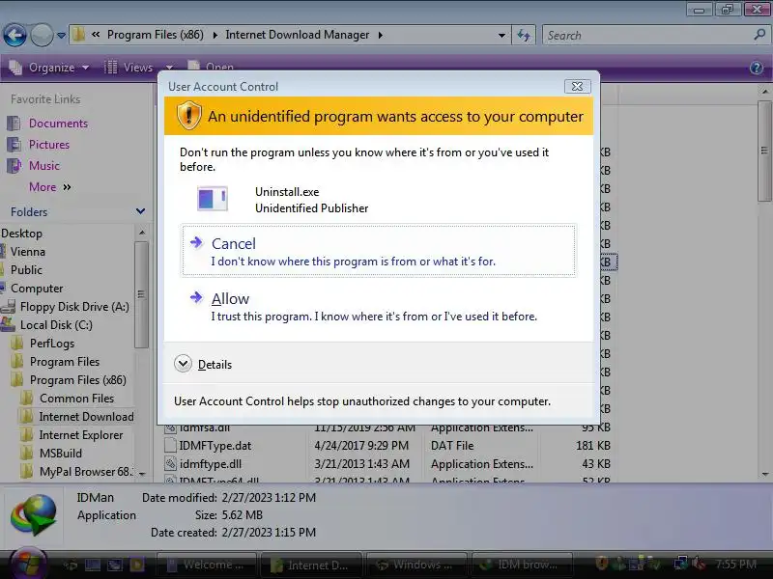This screenshot has height=579, width=773.
Task: Open the Views menu
Action: (x=129, y=68)
